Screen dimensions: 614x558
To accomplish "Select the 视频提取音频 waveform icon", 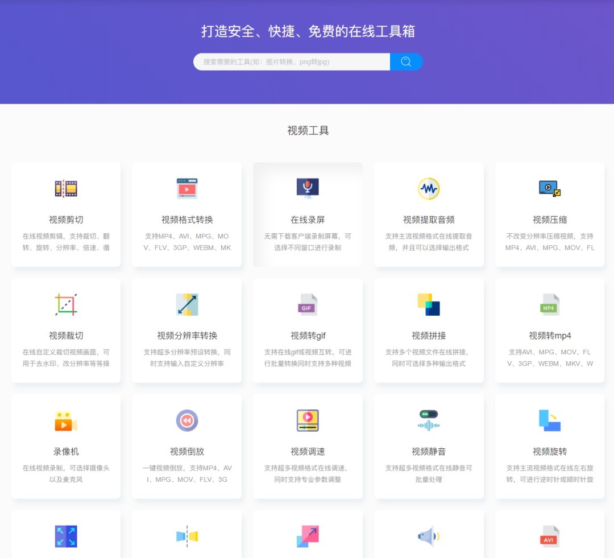I will pos(429,188).
